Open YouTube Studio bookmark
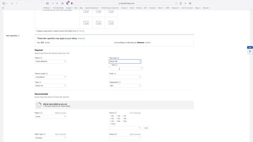Screen dimensions: 253x142 59,8
